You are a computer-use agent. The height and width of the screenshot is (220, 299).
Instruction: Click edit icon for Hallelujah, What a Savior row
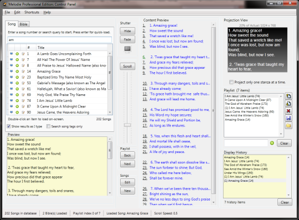click(23, 89)
